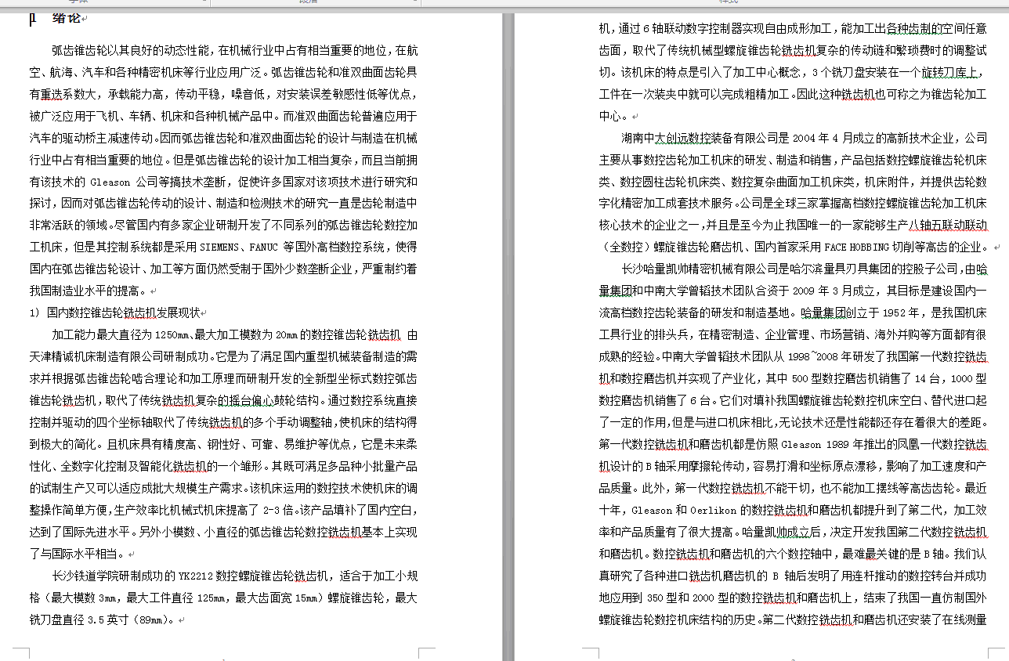Click the word "Gleason 公司" on the left page
Screen dimensions: 1009x661
(124, 182)
